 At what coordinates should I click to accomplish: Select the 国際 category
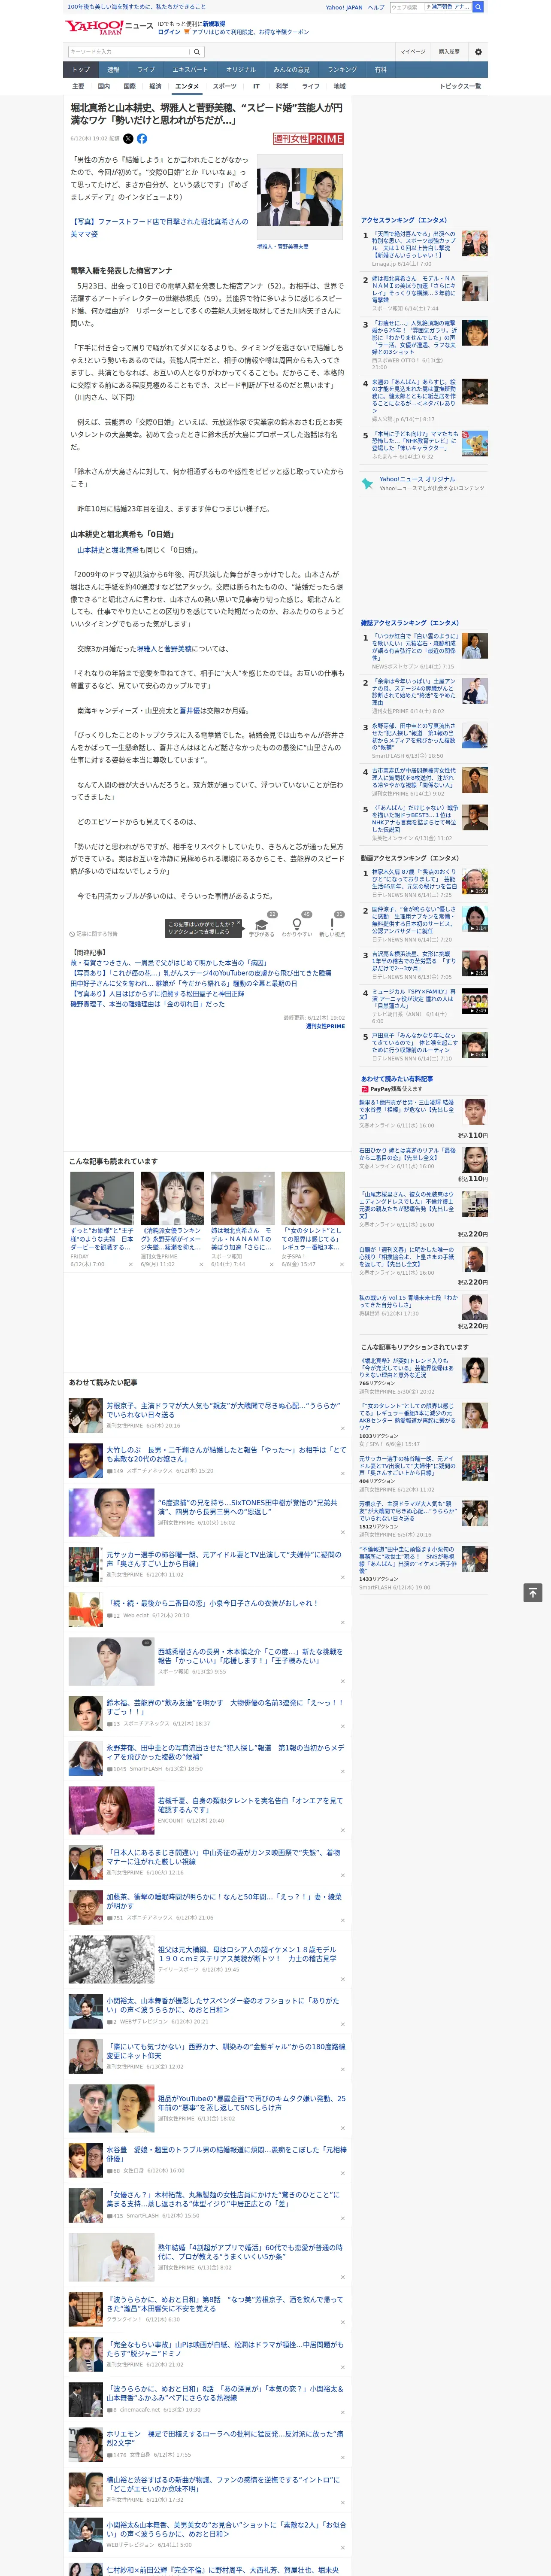tap(130, 86)
